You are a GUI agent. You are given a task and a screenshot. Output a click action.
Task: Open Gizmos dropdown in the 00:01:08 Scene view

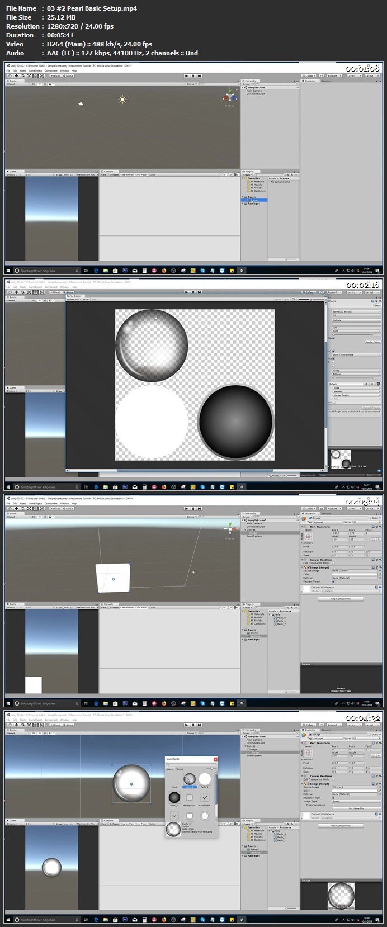[192, 84]
